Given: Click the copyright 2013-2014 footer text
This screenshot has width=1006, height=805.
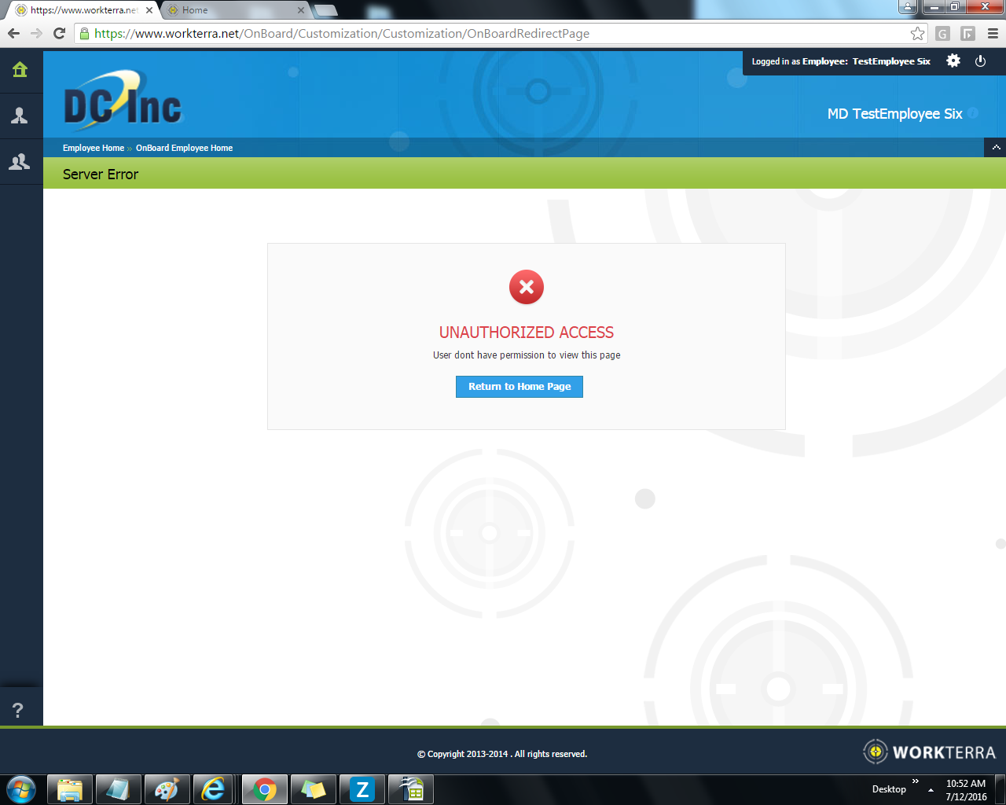Looking at the screenshot, I should click(x=502, y=754).
